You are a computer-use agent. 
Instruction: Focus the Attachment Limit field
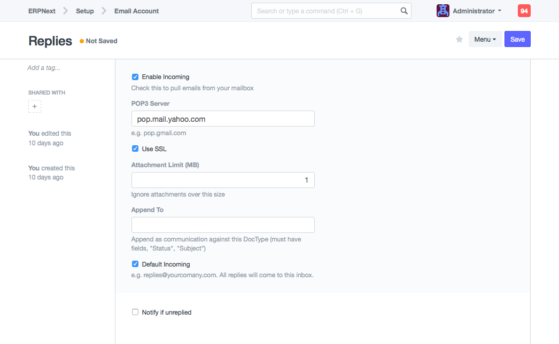click(223, 180)
